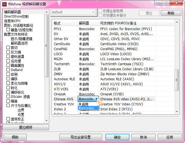Open 解码器选项 tree entry
The height and width of the screenshot is (143, 185).
pos(19,43)
